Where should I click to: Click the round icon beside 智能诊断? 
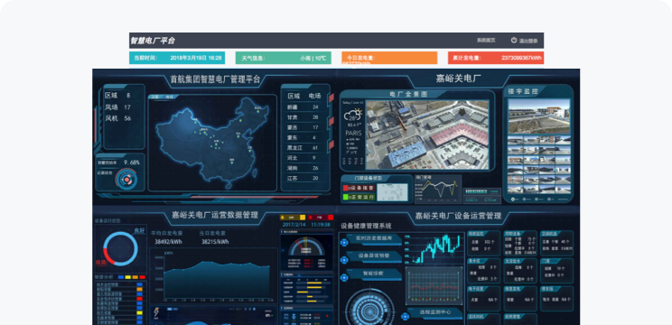tap(344, 277)
